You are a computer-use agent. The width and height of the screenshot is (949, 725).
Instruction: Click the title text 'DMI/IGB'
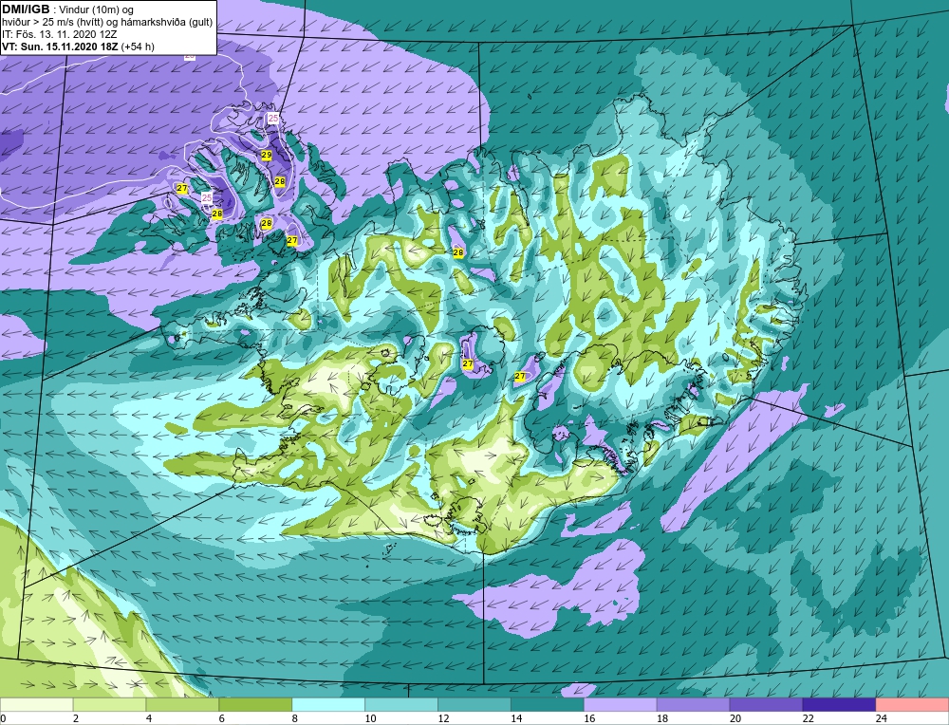(x=26, y=9)
